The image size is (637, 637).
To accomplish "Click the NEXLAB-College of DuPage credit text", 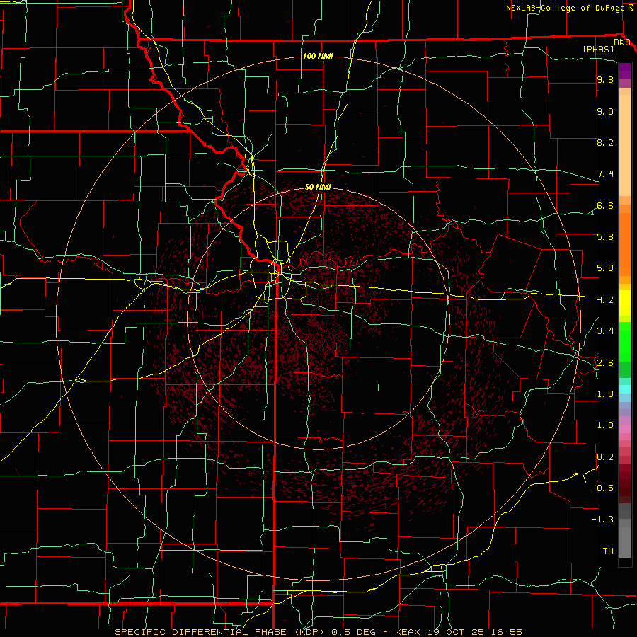I will (x=565, y=8).
